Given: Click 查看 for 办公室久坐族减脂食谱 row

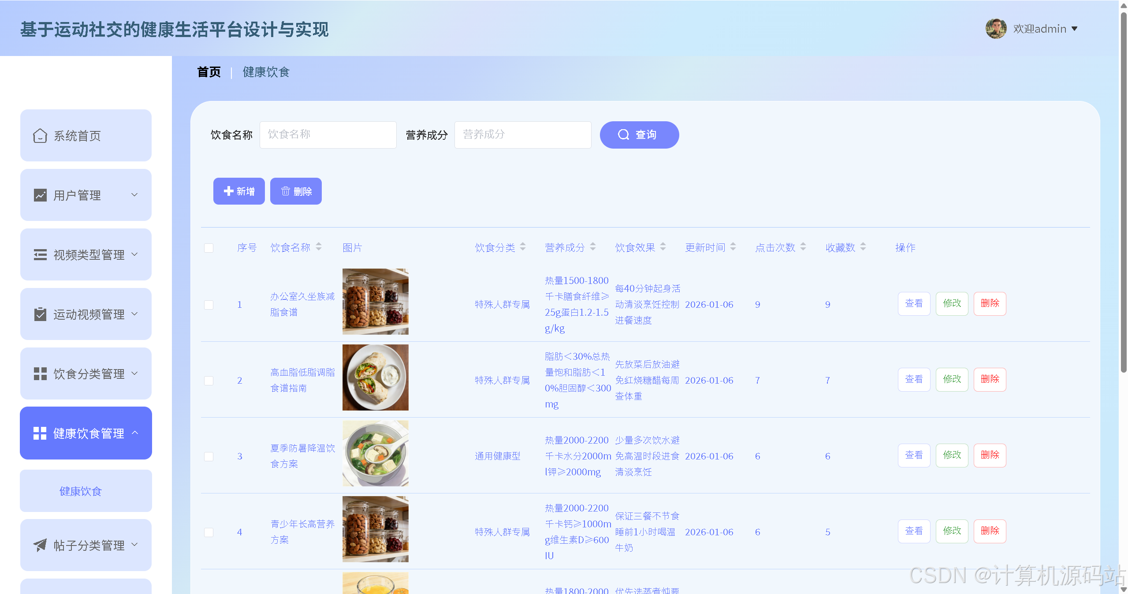Looking at the screenshot, I should tap(914, 303).
